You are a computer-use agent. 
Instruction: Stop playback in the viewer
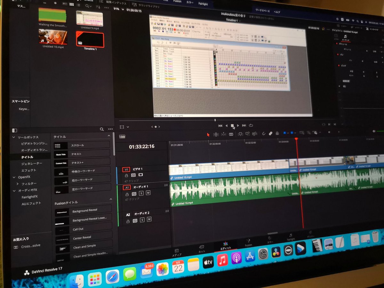pos(232,126)
